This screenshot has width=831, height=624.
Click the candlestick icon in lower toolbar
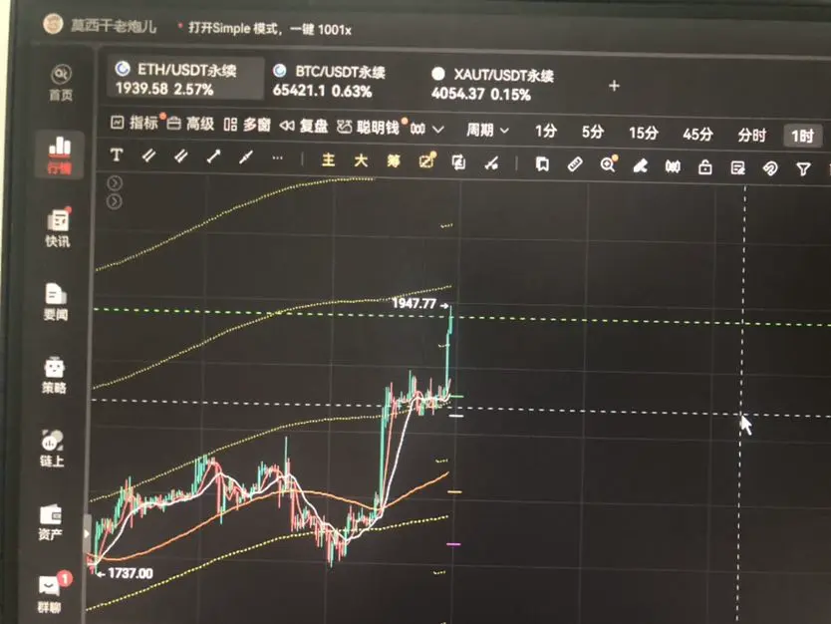click(x=673, y=167)
